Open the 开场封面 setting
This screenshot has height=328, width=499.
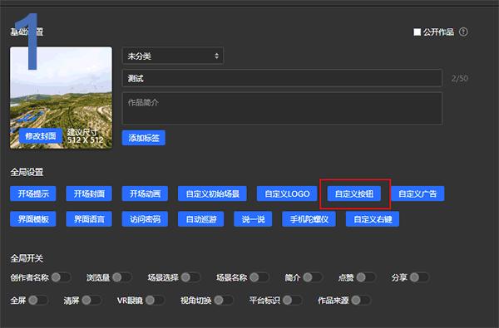(89, 193)
